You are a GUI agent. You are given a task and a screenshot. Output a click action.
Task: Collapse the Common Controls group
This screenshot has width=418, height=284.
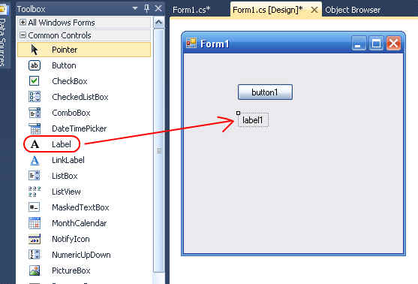point(23,35)
